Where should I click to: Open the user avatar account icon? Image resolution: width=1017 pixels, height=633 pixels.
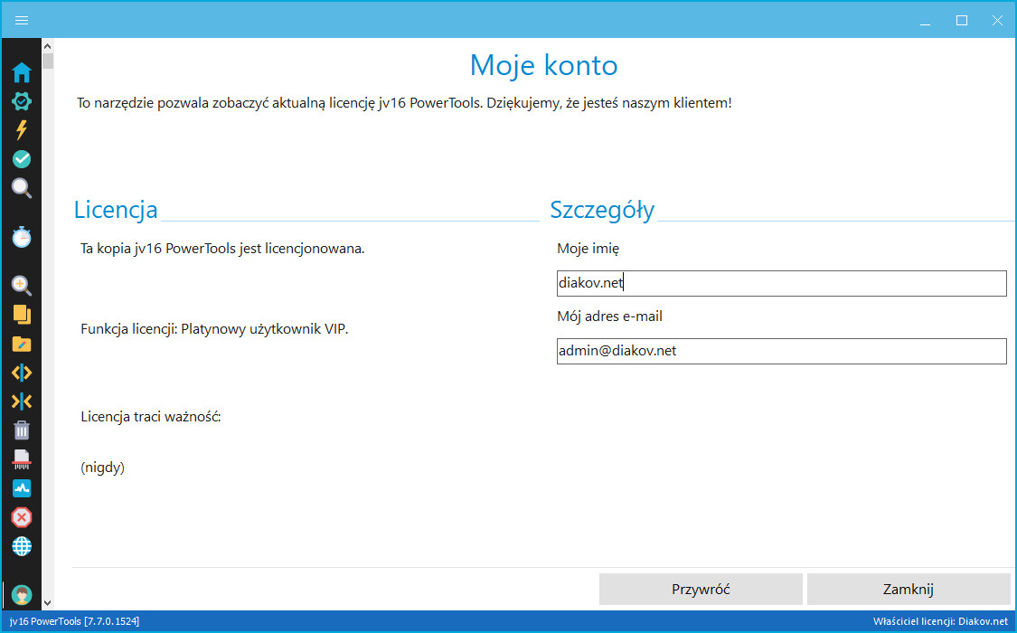(22, 595)
